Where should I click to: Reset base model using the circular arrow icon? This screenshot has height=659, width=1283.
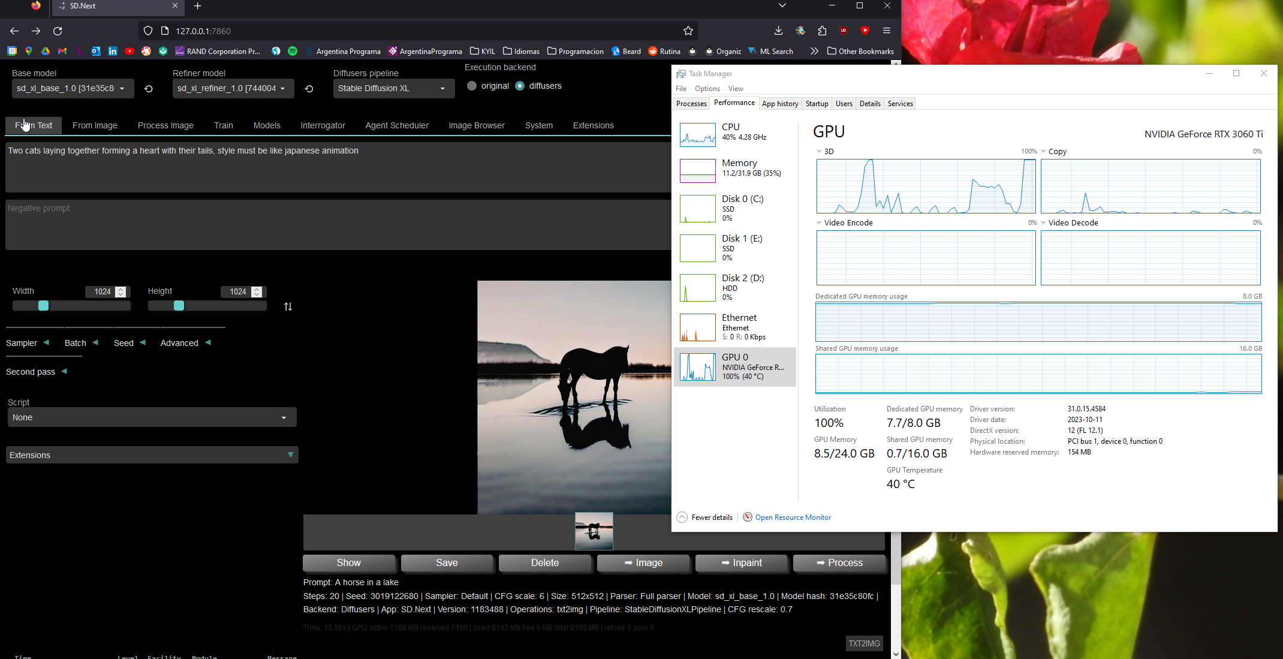coord(148,88)
